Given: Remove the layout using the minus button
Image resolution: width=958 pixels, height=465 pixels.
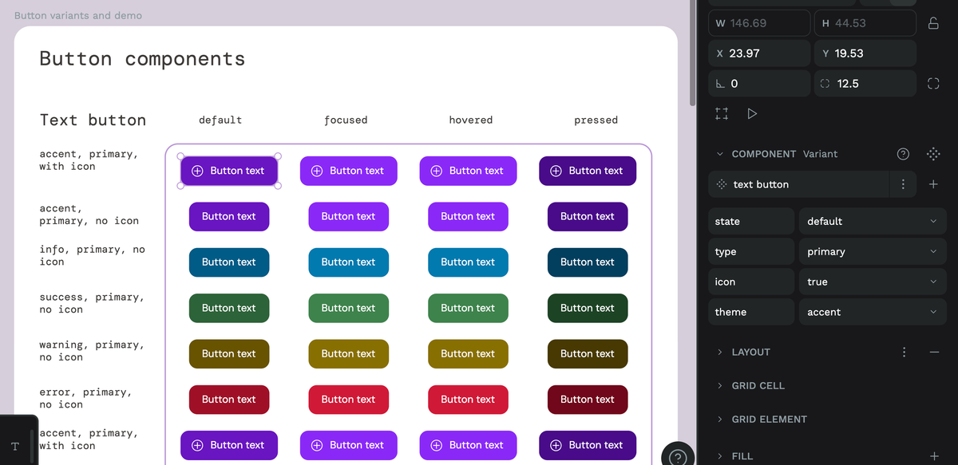Looking at the screenshot, I should click(932, 352).
